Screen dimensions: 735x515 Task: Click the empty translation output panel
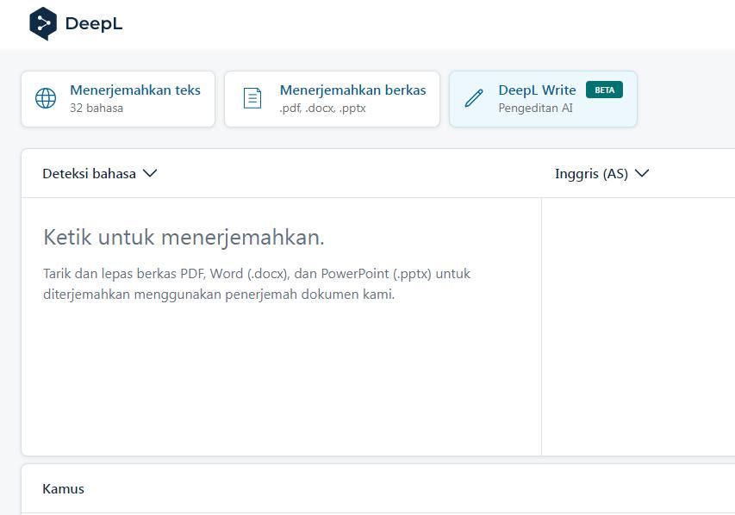[x=638, y=326]
